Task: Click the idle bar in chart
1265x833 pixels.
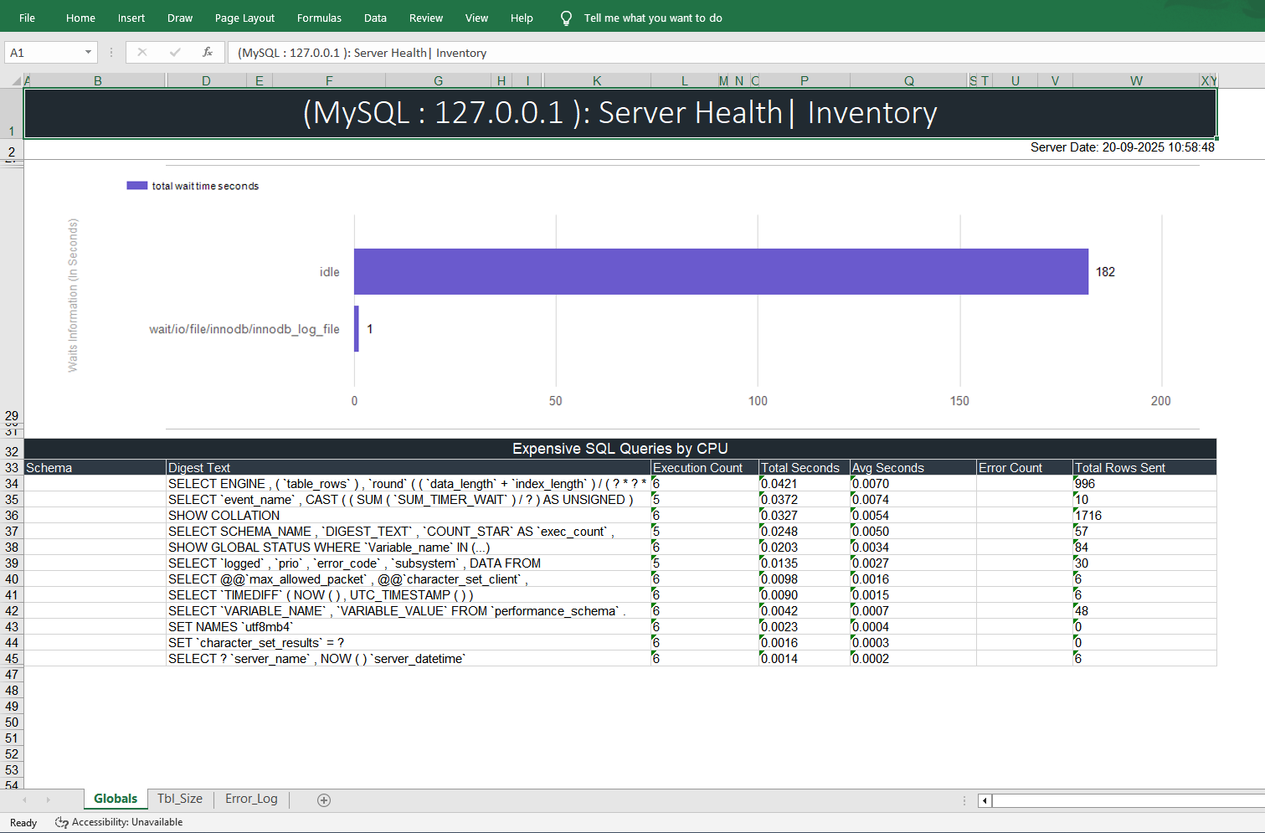Action: coord(720,271)
